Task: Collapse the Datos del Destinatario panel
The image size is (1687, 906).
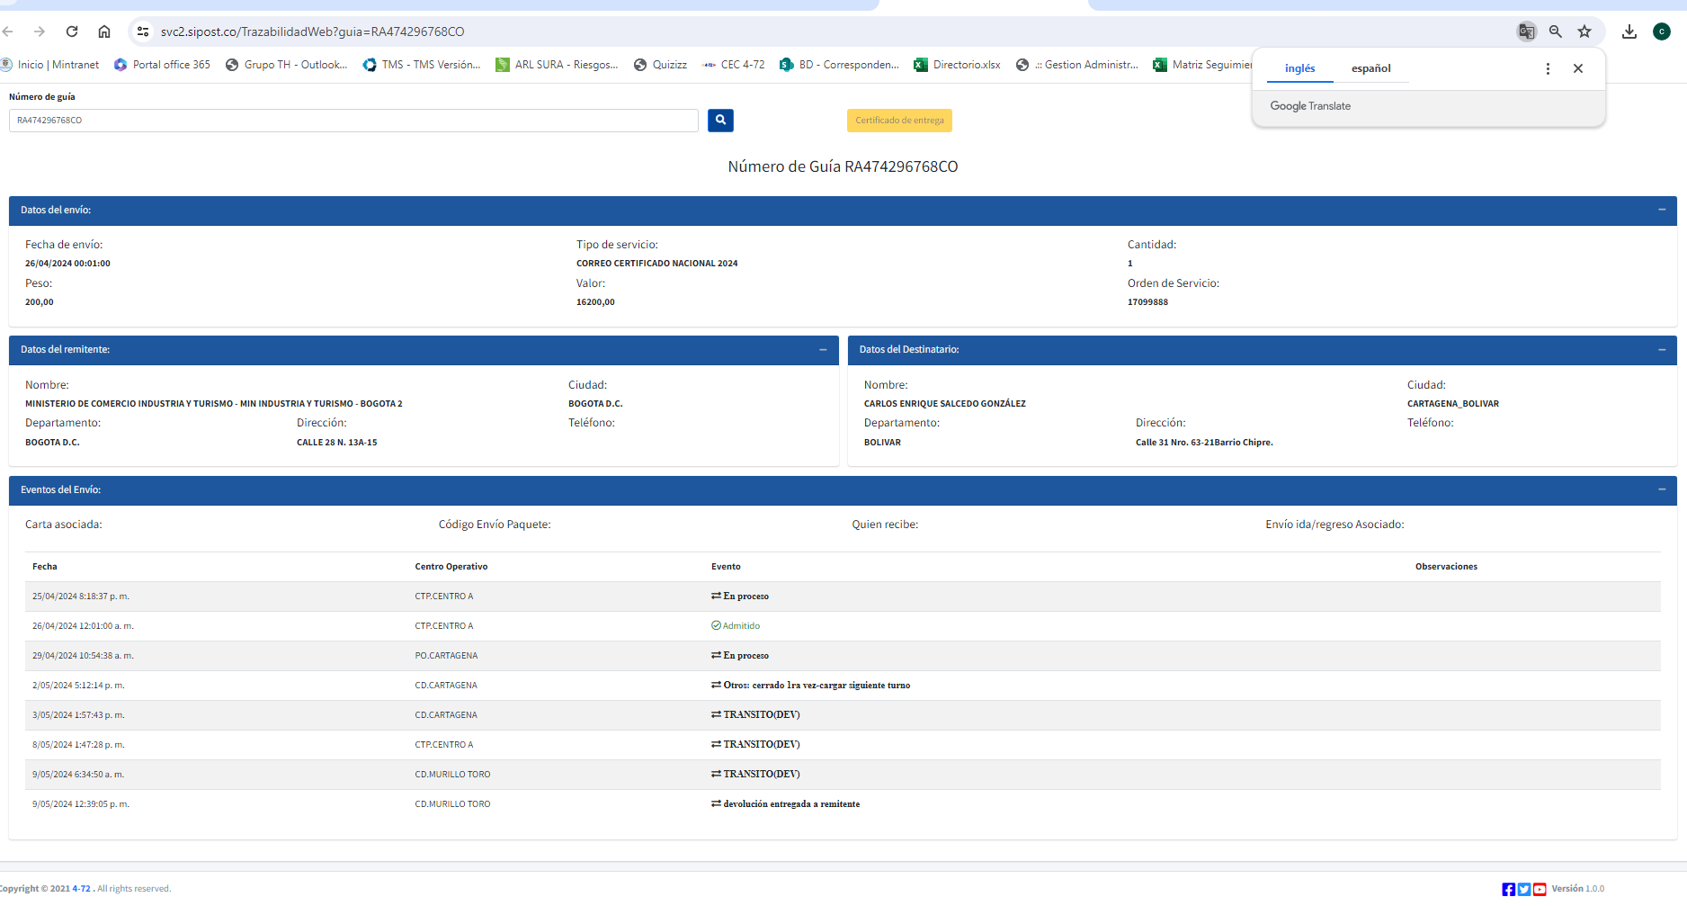Action: [x=1662, y=350]
